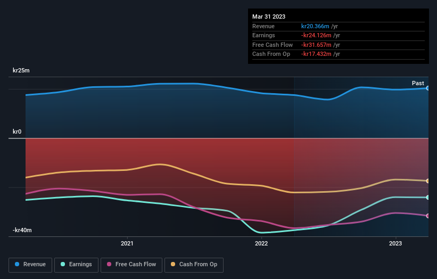
Task: Click the Revenue label in the tooltip
Action: [263, 26]
